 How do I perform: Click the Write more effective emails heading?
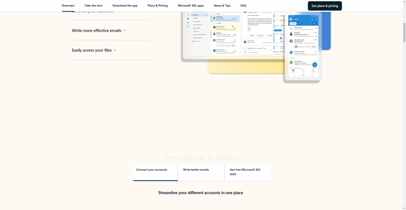(x=96, y=31)
